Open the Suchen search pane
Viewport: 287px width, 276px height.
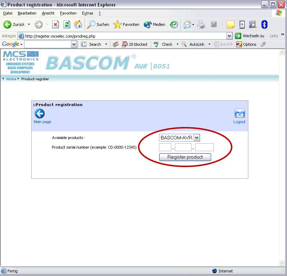pyautogui.click(x=98, y=24)
